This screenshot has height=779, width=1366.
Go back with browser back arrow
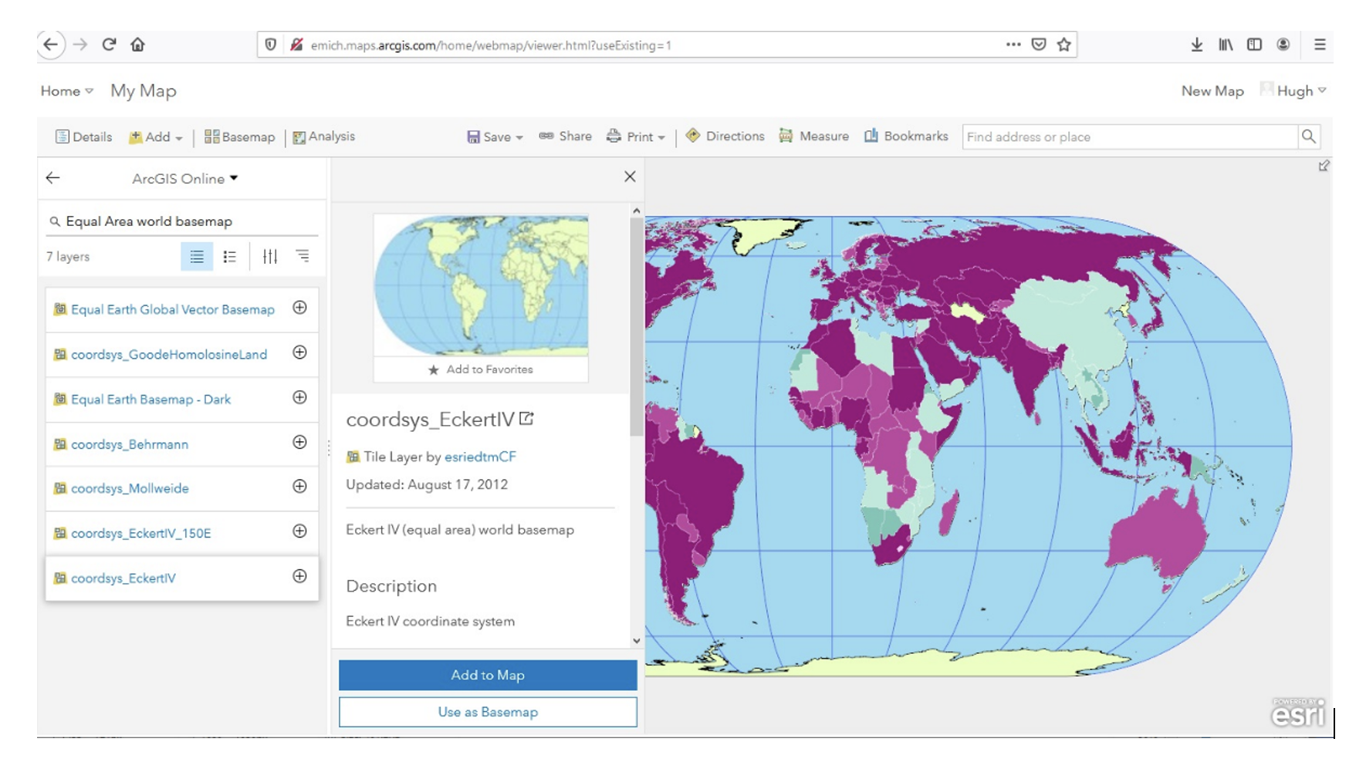click(x=51, y=45)
